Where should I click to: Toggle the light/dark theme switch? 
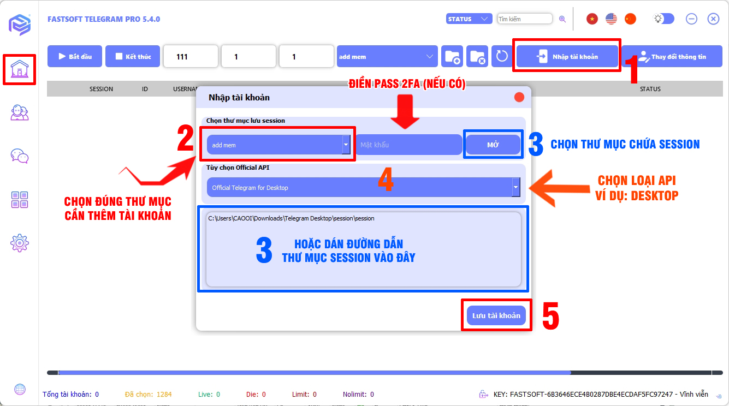pos(664,19)
